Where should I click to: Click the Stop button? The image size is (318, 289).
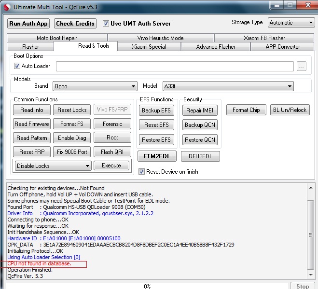click(x=303, y=286)
